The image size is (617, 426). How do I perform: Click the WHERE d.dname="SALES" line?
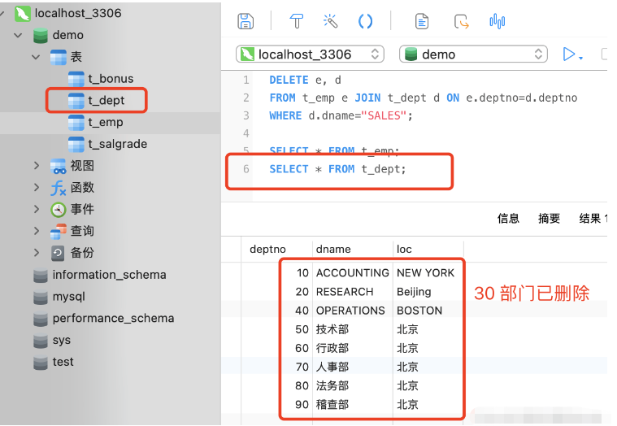point(341,115)
